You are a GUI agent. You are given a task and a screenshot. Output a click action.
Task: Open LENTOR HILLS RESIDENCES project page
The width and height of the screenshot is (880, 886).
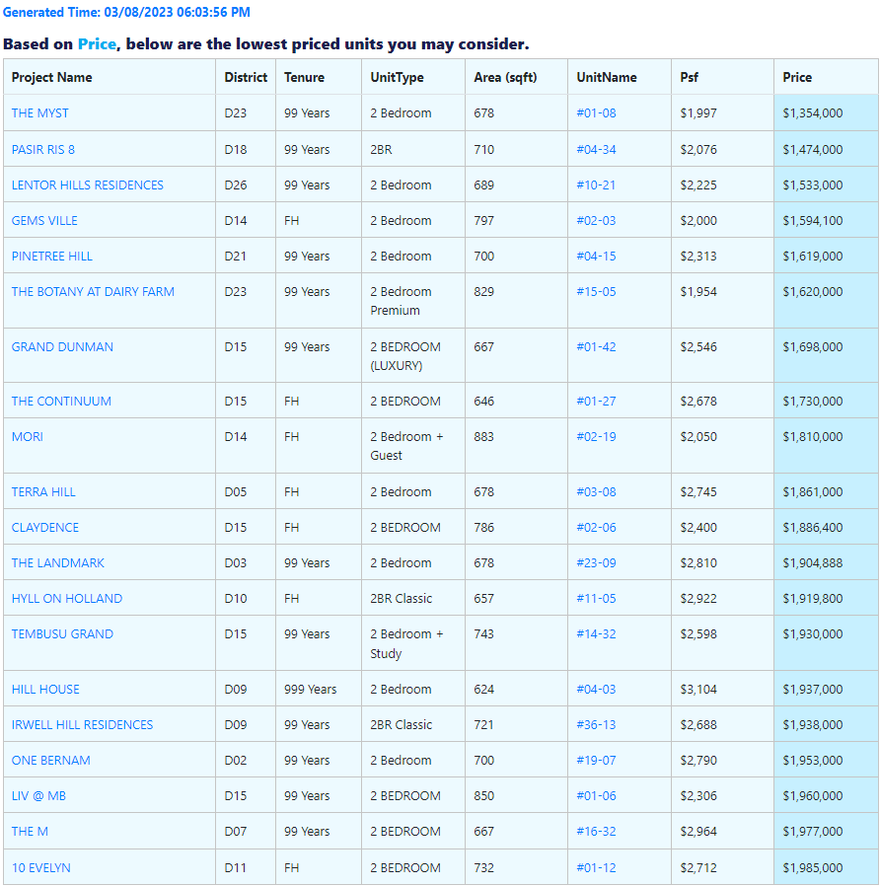click(x=88, y=185)
